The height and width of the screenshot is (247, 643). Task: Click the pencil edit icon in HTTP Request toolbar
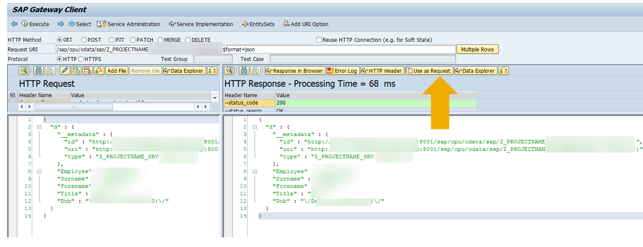[x=65, y=71]
